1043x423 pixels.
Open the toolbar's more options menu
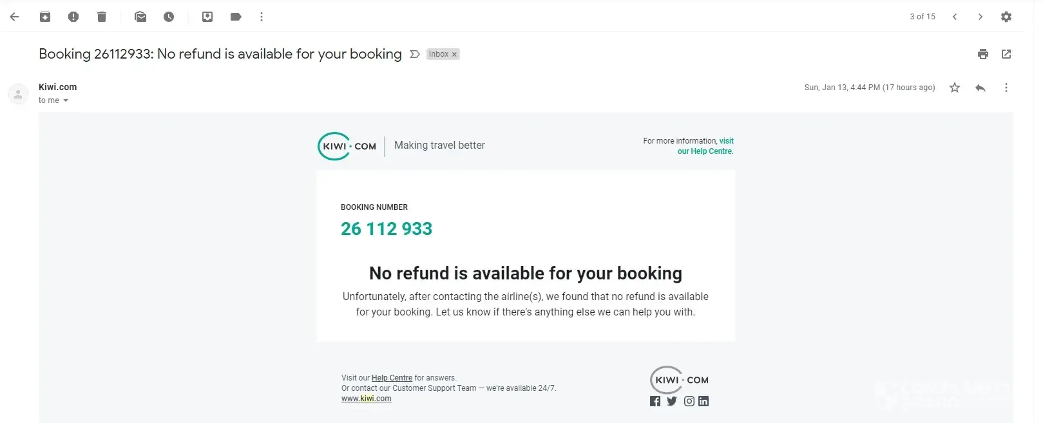click(262, 17)
